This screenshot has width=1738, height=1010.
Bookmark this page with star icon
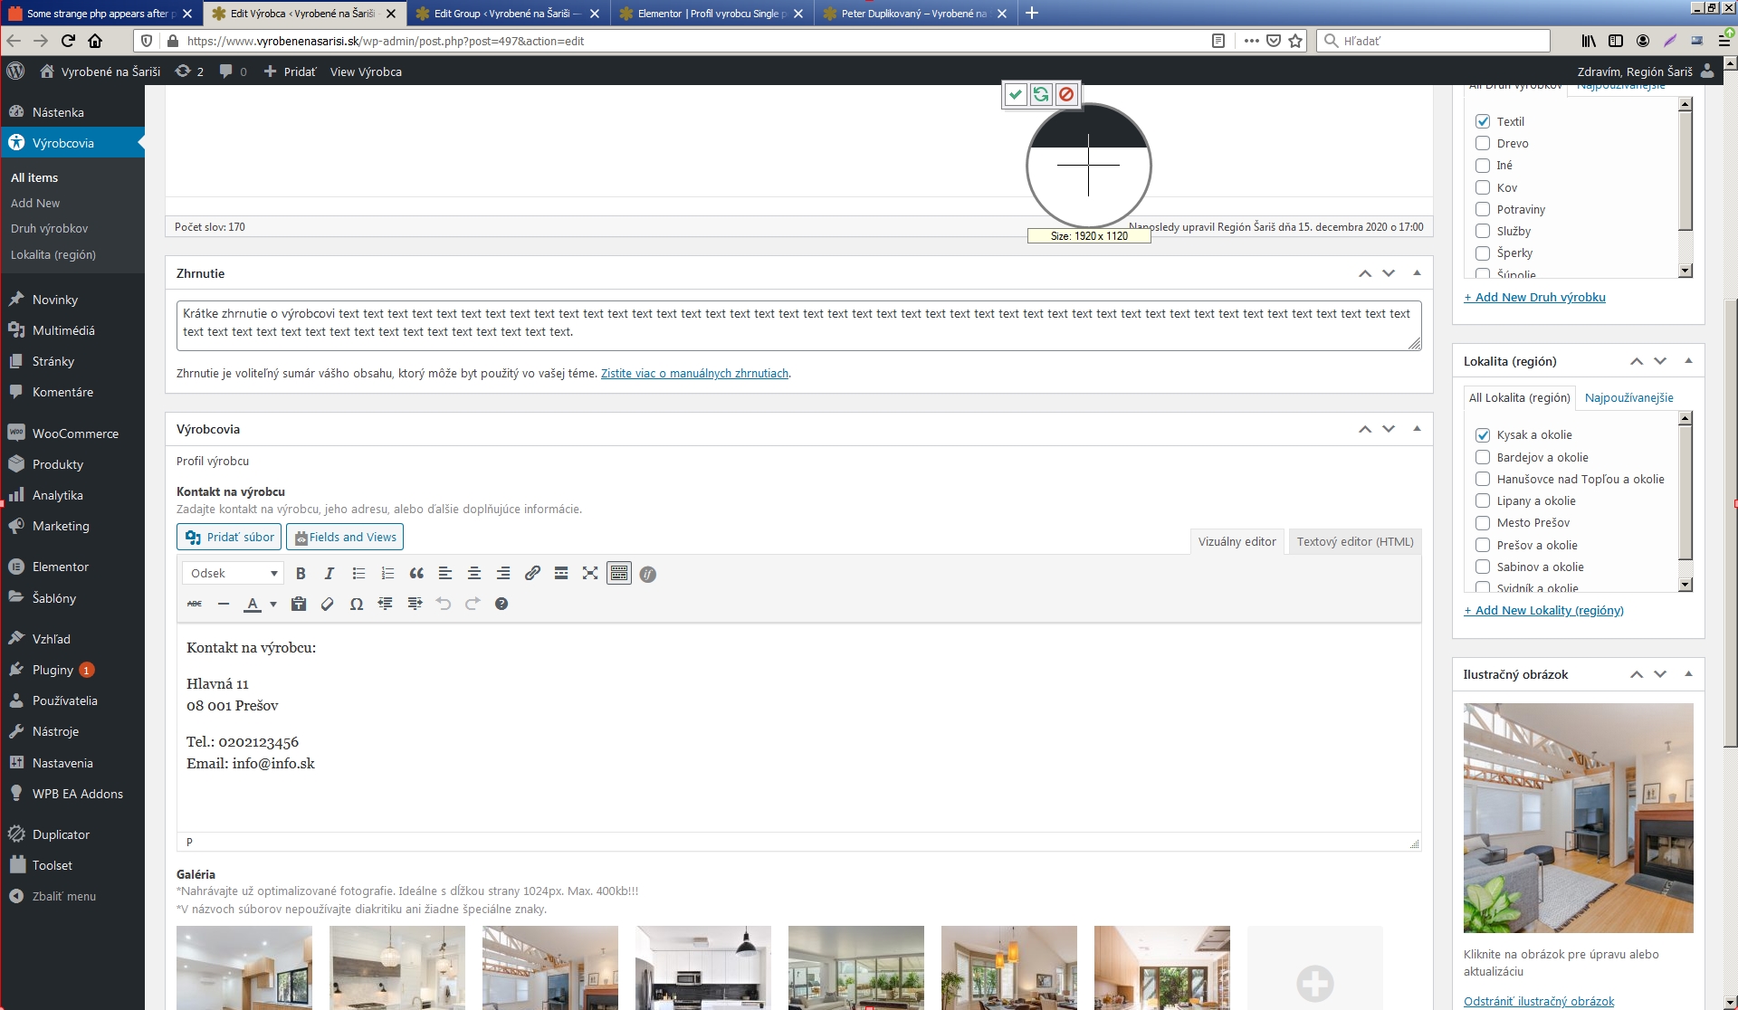[1295, 41]
